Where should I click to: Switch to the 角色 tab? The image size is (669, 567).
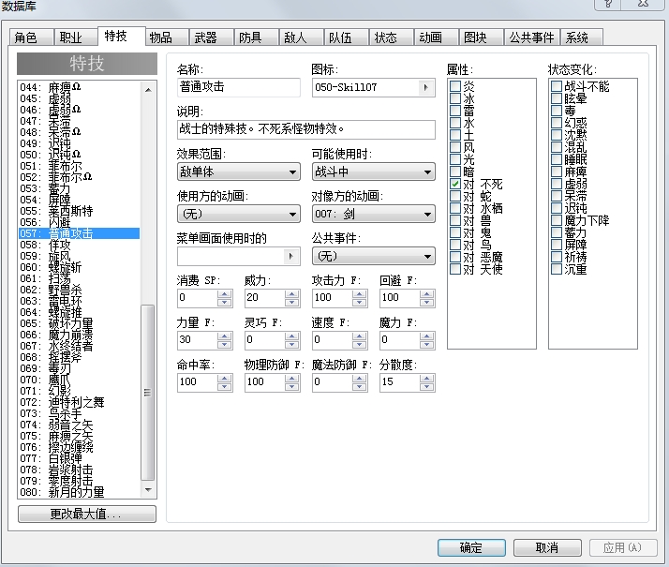pyautogui.click(x=31, y=37)
